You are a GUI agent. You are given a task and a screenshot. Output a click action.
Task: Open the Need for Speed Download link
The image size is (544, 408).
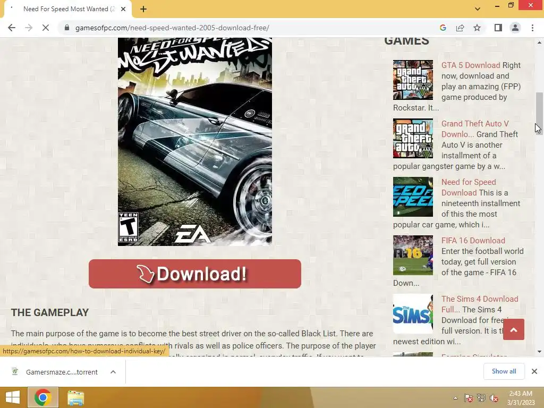[x=469, y=188]
